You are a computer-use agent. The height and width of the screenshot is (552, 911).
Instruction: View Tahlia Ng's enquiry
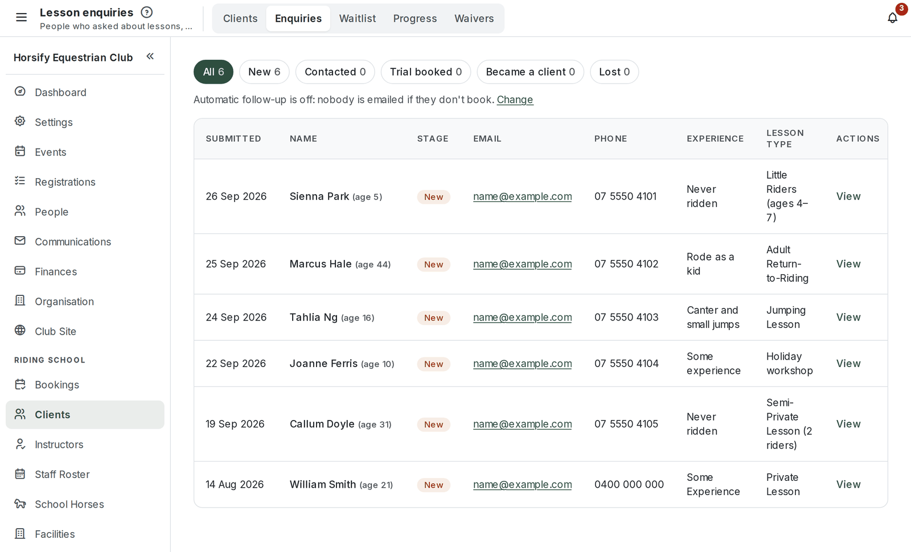tap(848, 318)
